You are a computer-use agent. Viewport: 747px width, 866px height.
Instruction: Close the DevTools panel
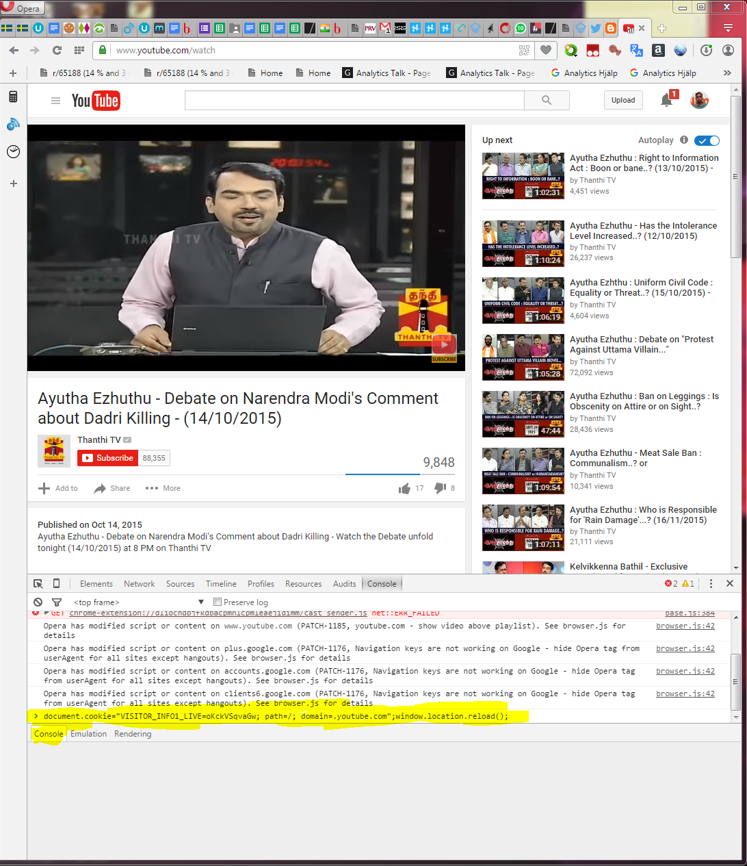730,583
